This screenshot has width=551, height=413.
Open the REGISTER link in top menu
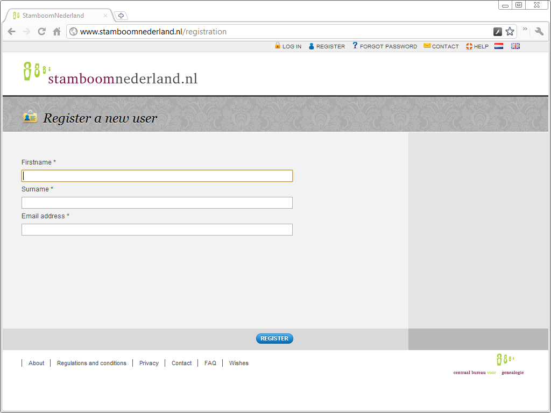(330, 46)
